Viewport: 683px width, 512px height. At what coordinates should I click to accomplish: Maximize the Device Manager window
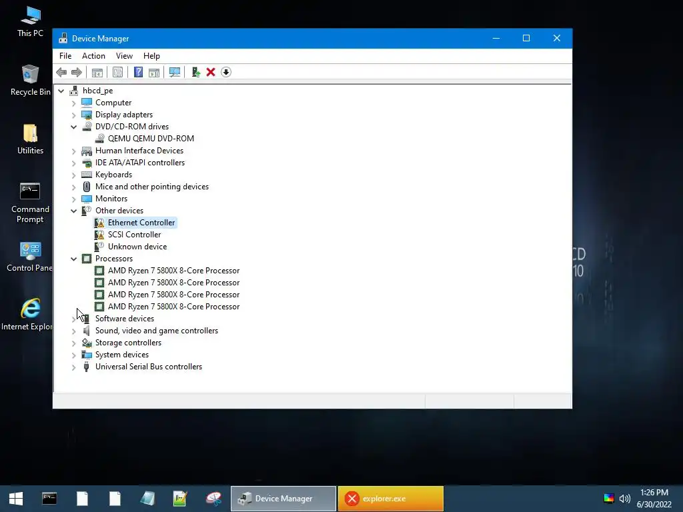point(526,38)
